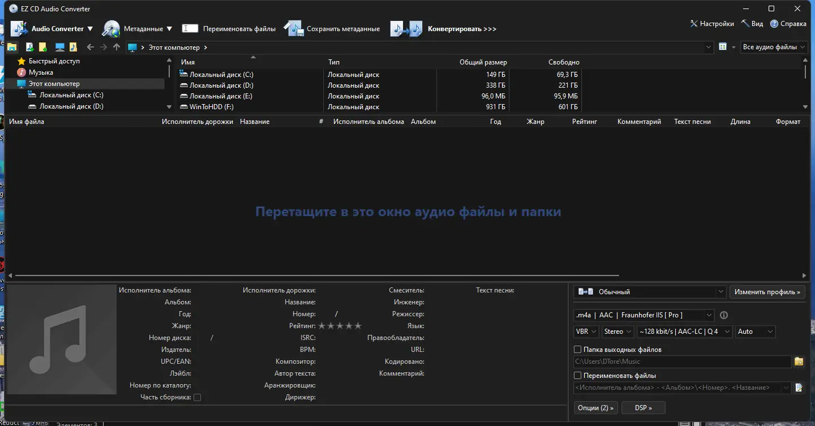Go up one folder level

[x=117, y=47]
